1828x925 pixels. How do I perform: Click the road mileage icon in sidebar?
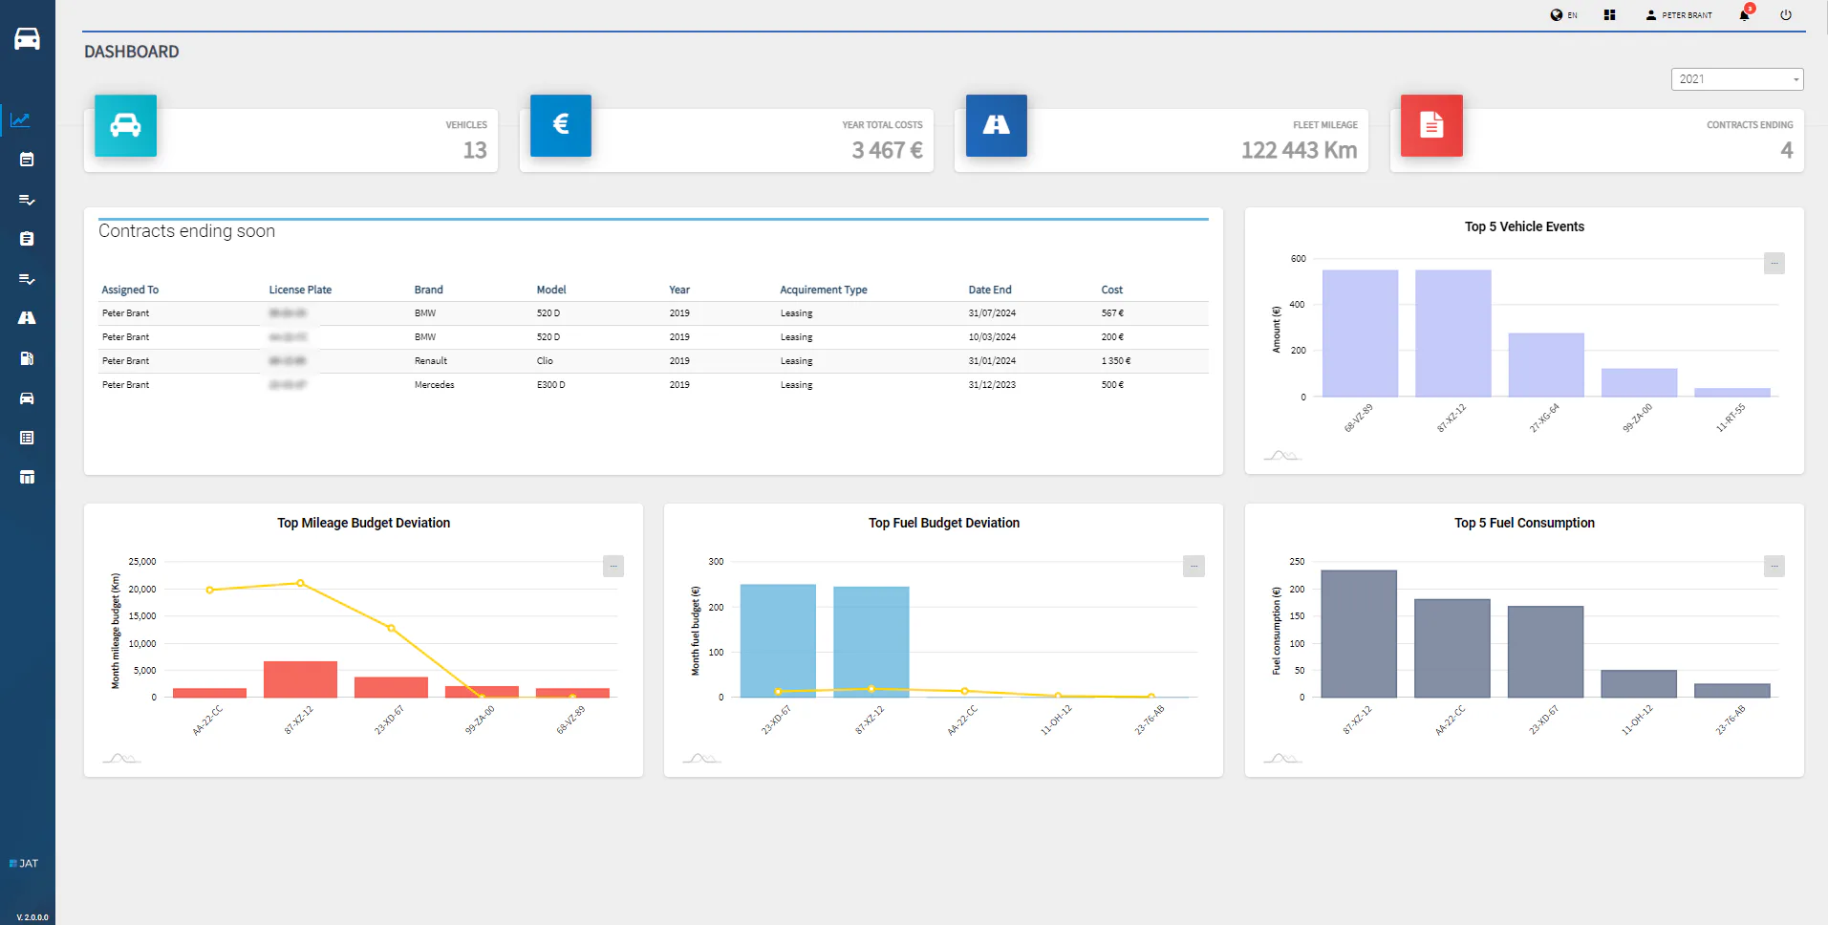pos(27,318)
